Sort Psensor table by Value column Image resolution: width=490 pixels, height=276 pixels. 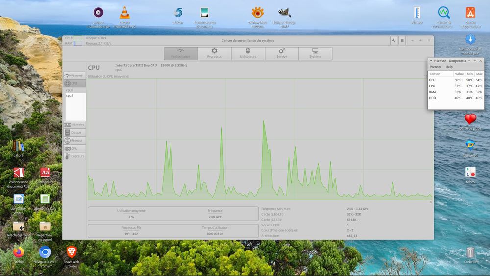pyautogui.click(x=459, y=74)
